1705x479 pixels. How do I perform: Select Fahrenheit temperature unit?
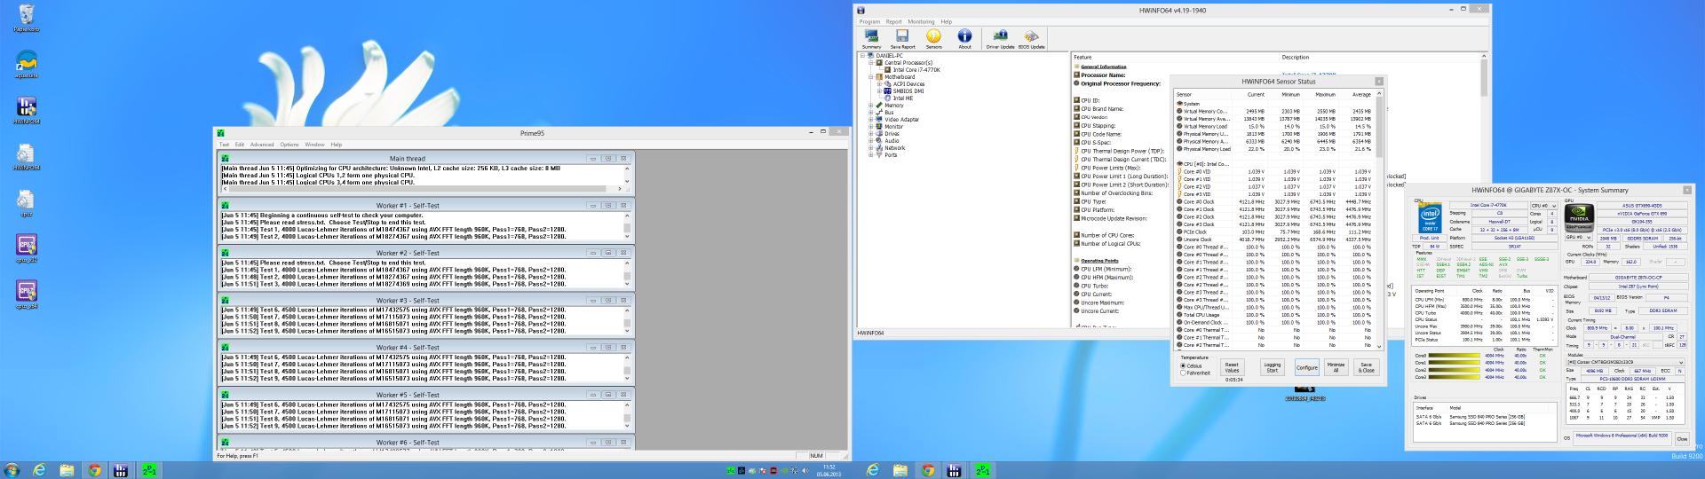(x=1196, y=373)
